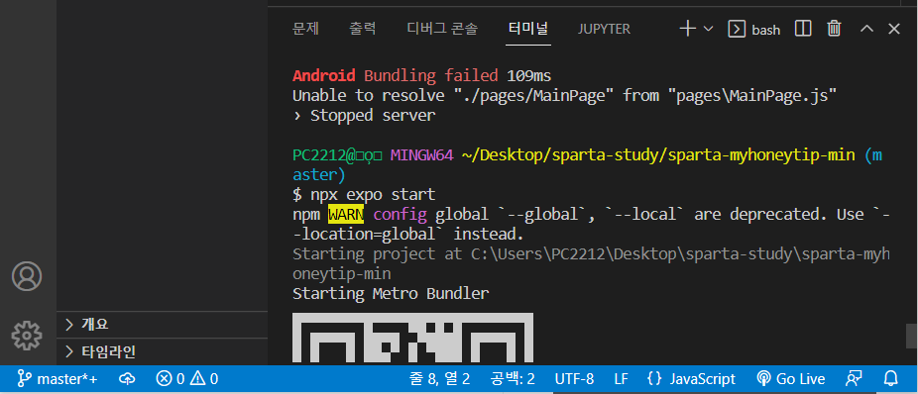Split the terminal panel
The image size is (918, 394).
[x=803, y=28]
